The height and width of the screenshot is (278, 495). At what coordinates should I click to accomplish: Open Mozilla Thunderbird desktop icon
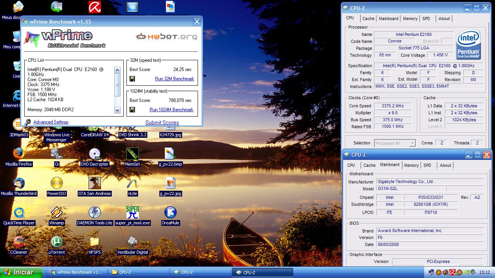pos(19,186)
